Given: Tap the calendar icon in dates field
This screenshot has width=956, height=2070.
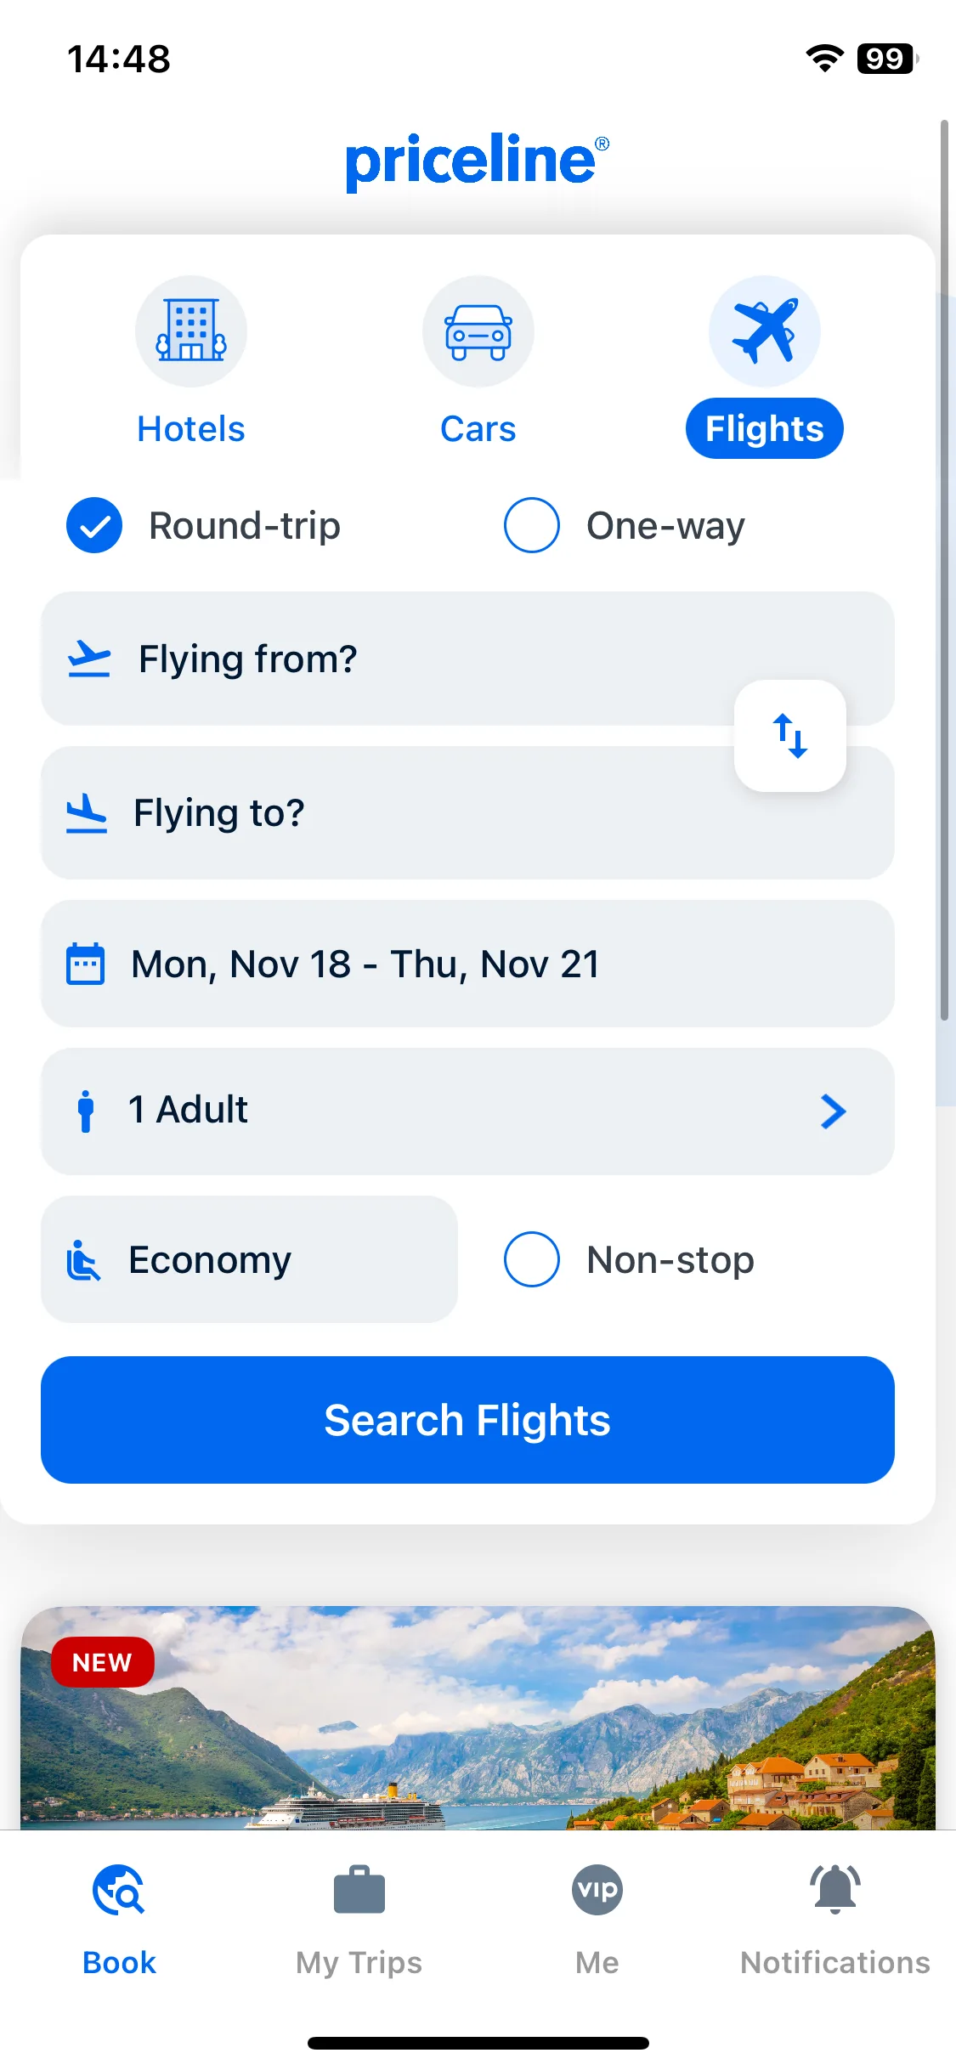Looking at the screenshot, I should 86,964.
